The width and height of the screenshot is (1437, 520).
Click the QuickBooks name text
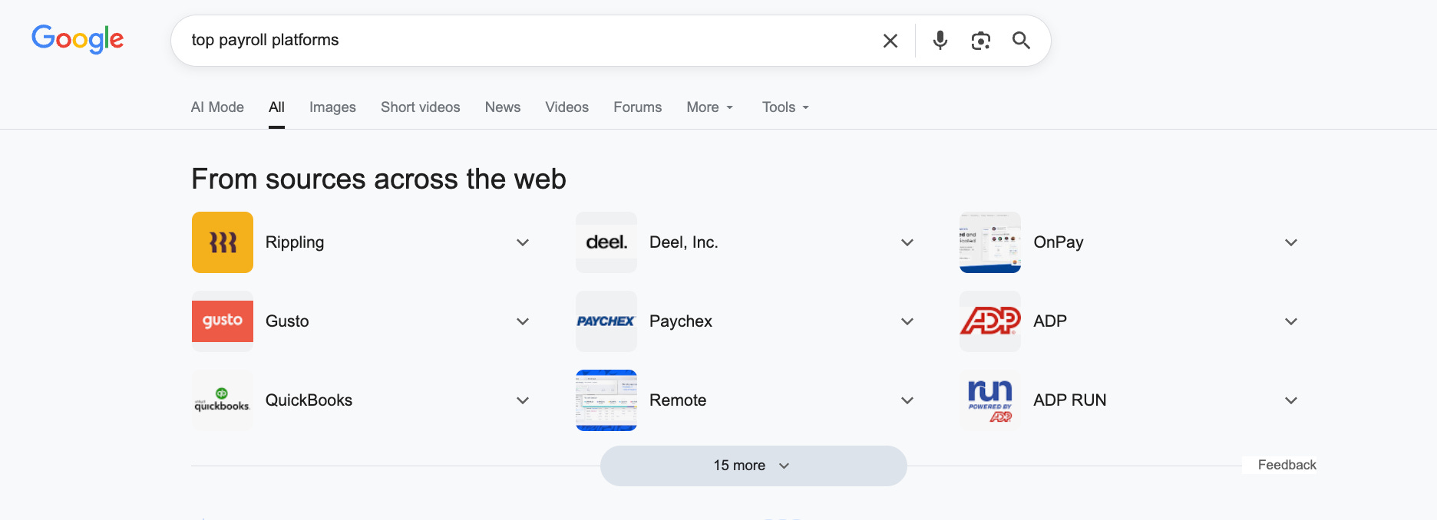(x=309, y=400)
